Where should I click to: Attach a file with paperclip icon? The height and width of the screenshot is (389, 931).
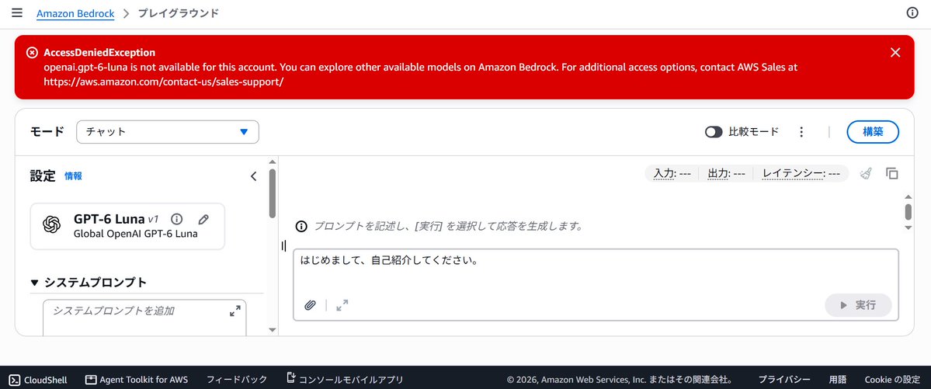point(310,305)
